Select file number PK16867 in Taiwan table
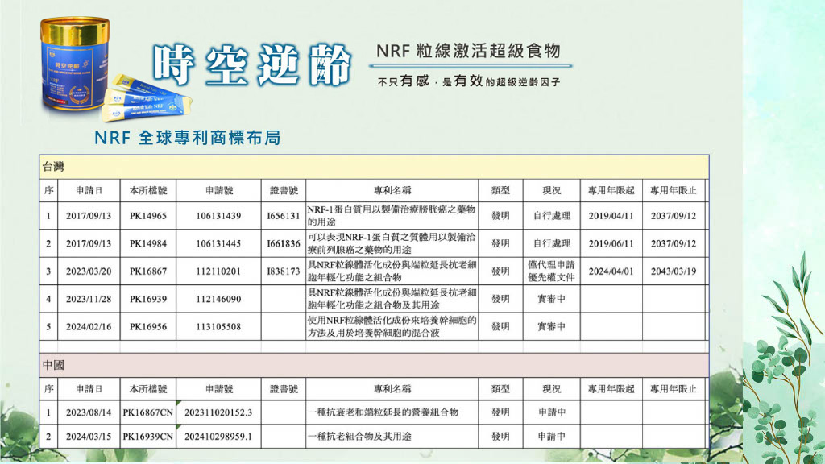 [148, 271]
